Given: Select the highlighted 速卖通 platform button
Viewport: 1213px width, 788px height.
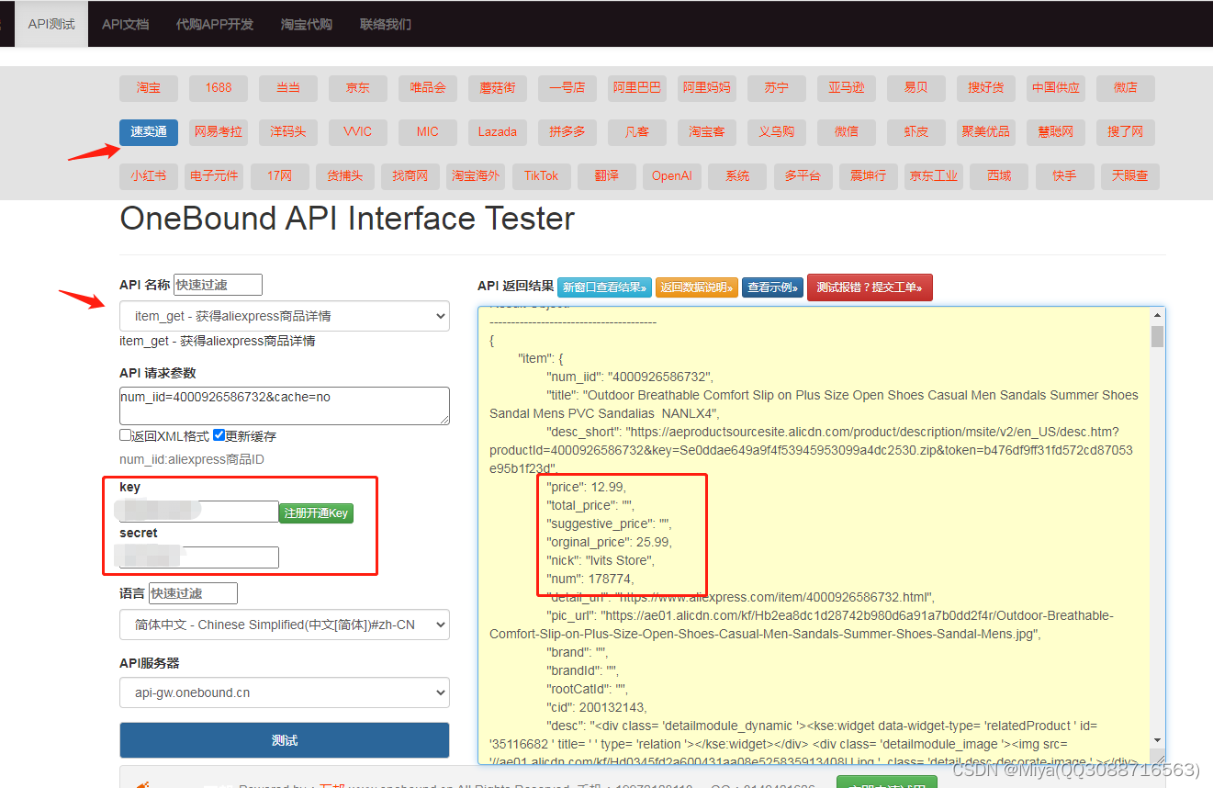Looking at the screenshot, I should pos(149,132).
